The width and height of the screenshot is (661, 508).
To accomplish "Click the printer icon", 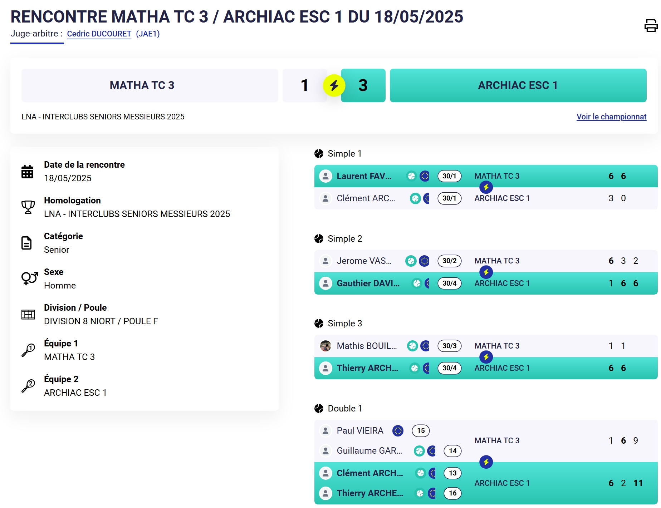I will [651, 25].
